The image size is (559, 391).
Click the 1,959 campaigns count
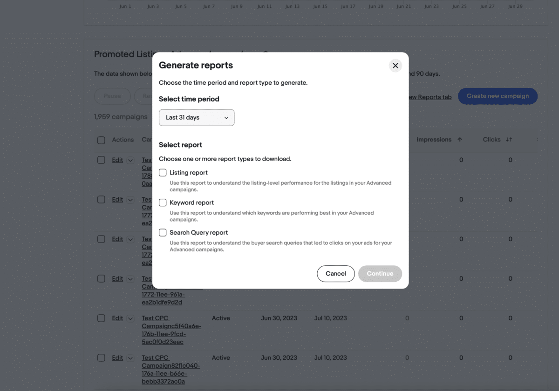click(x=121, y=117)
